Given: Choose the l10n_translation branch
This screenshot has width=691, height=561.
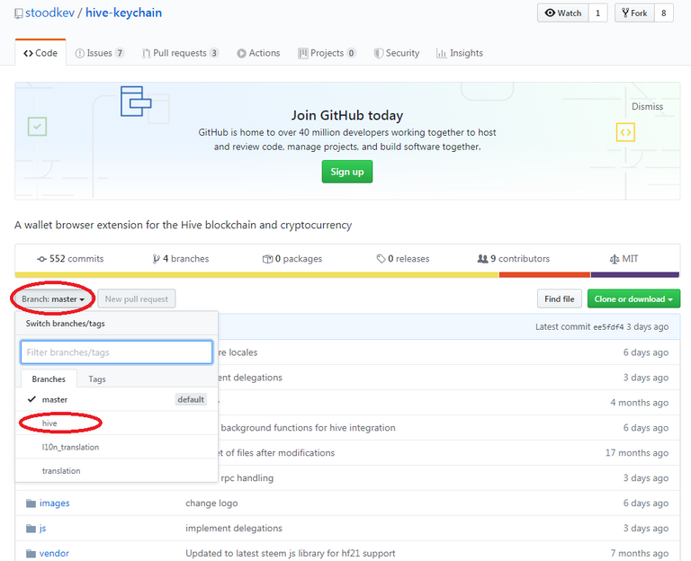Looking at the screenshot, I should tap(116, 447).
